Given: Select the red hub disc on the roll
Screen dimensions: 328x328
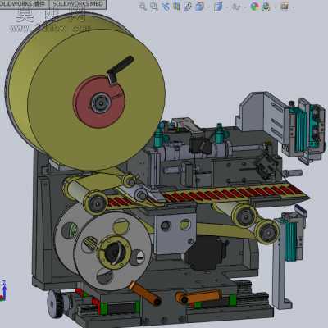Looking at the screenshot, I should [x=99, y=102].
